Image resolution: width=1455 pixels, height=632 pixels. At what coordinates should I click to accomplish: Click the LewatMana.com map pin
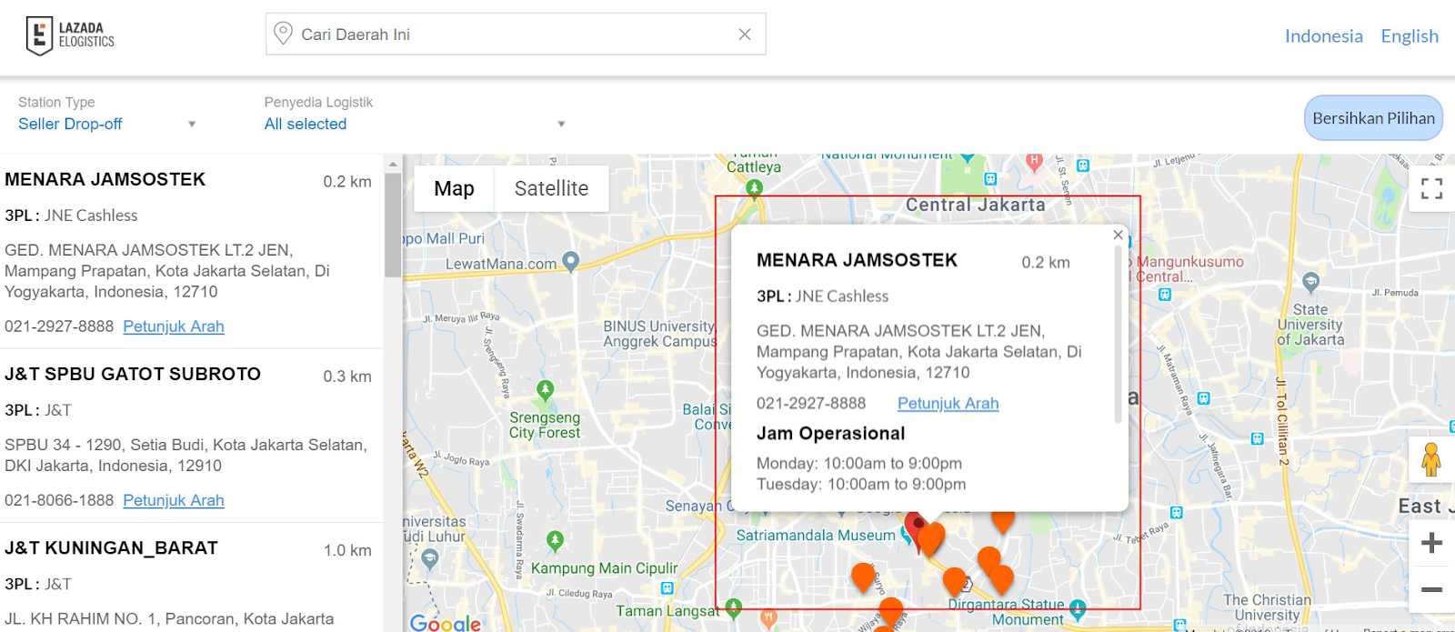[570, 262]
